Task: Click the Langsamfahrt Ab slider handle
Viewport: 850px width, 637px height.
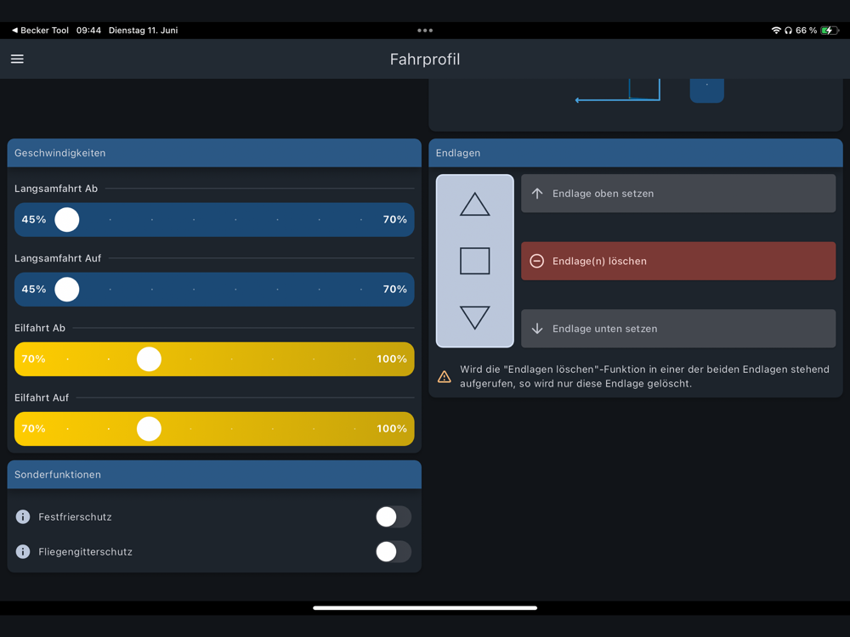Action: (66, 219)
